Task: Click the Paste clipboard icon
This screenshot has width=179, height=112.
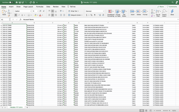Action: (x=4, y=12)
